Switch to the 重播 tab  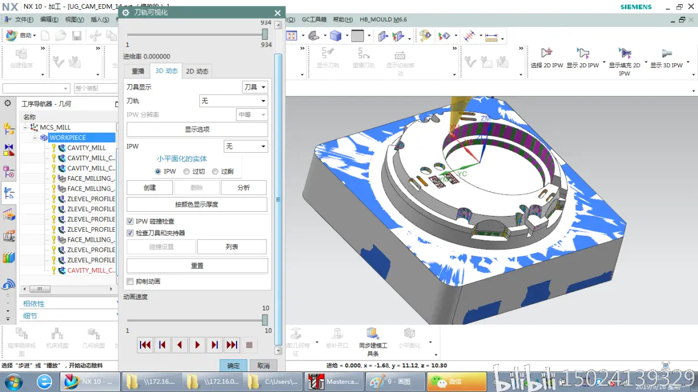pyautogui.click(x=138, y=71)
